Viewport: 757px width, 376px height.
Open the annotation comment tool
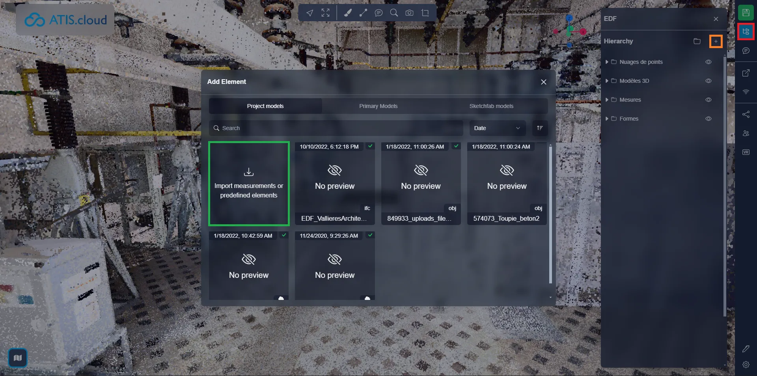(x=378, y=13)
